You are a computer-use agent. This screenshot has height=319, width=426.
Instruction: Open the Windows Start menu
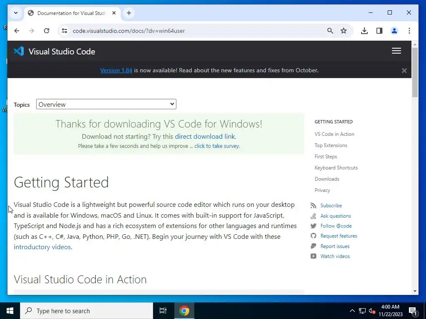click(10, 311)
